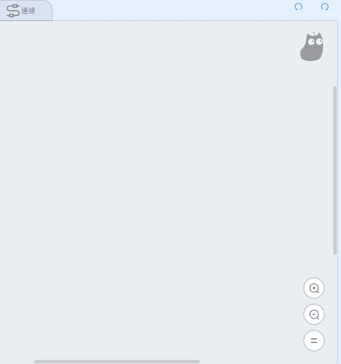Click the vertical scrollbar thumb
Screen dimensions: 341x364
335,171
